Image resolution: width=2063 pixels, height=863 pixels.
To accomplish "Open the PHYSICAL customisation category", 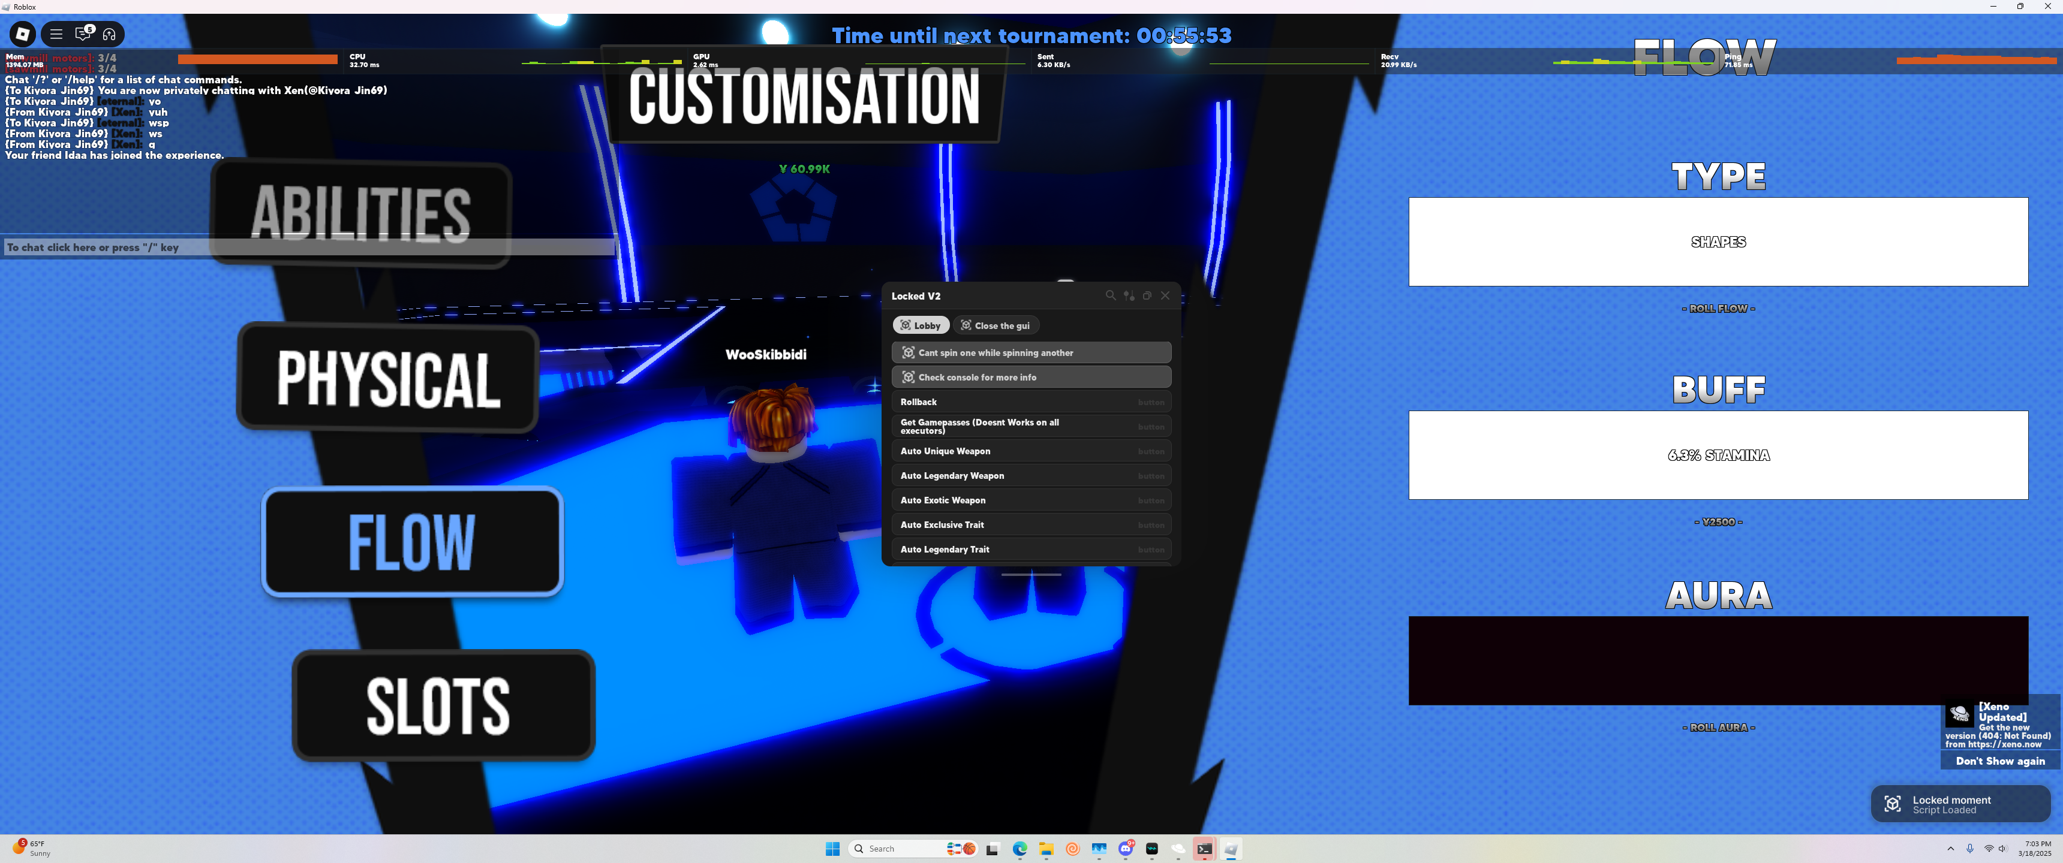I will point(387,378).
